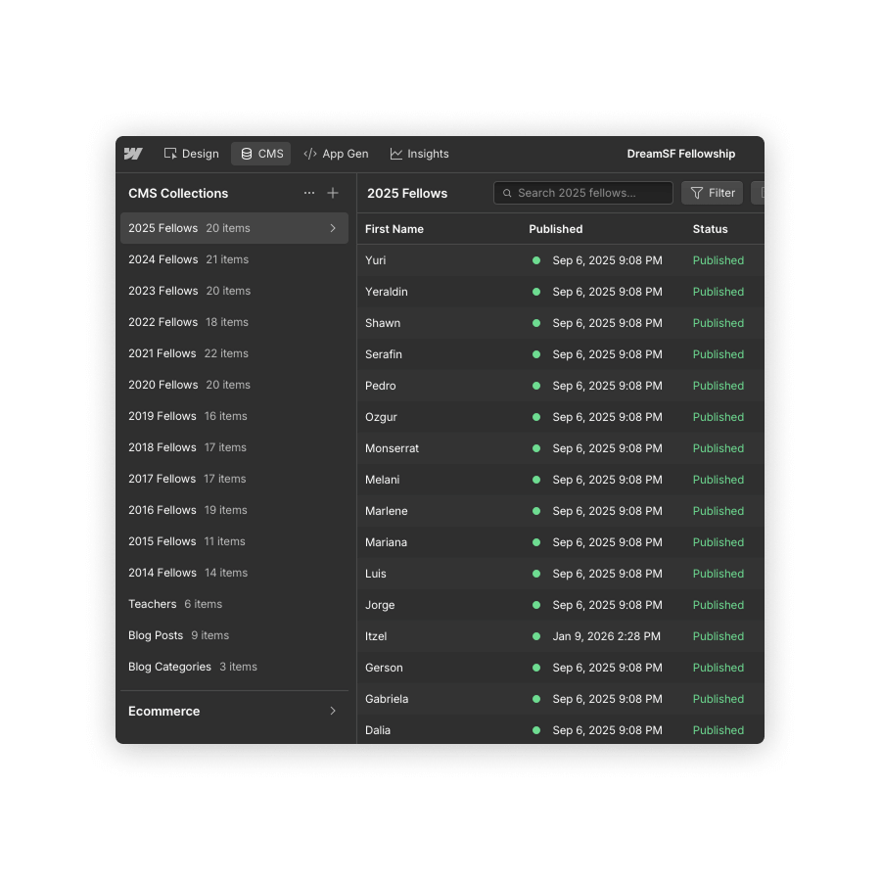Select the 2016 Fellows collection
The image size is (881, 881).
click(x=234, y=510)
